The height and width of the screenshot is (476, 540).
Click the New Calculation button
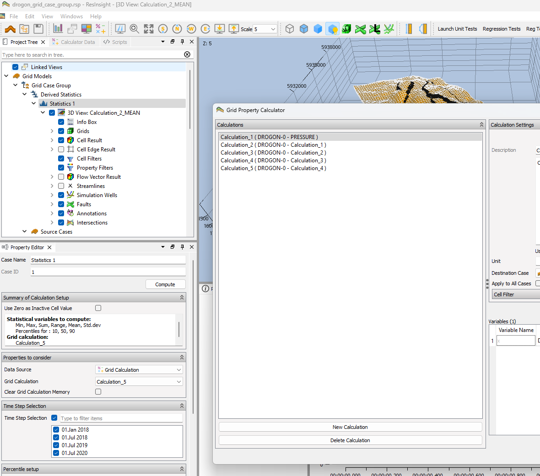(350, 427)
